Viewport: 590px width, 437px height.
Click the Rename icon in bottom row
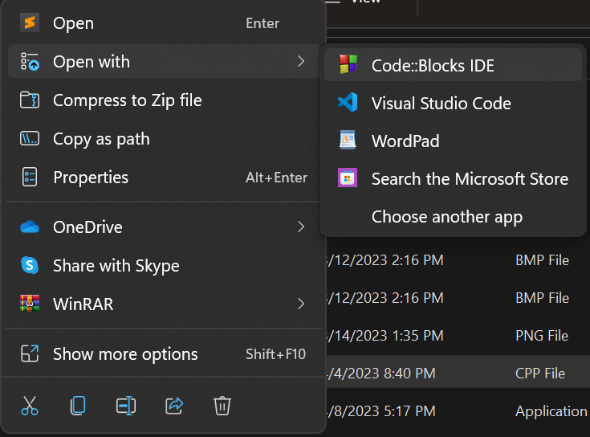point(126,406)
